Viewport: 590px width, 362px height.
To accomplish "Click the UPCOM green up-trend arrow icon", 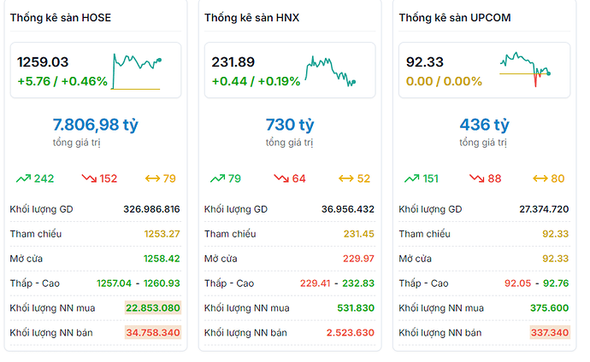I will pos(411,178).
